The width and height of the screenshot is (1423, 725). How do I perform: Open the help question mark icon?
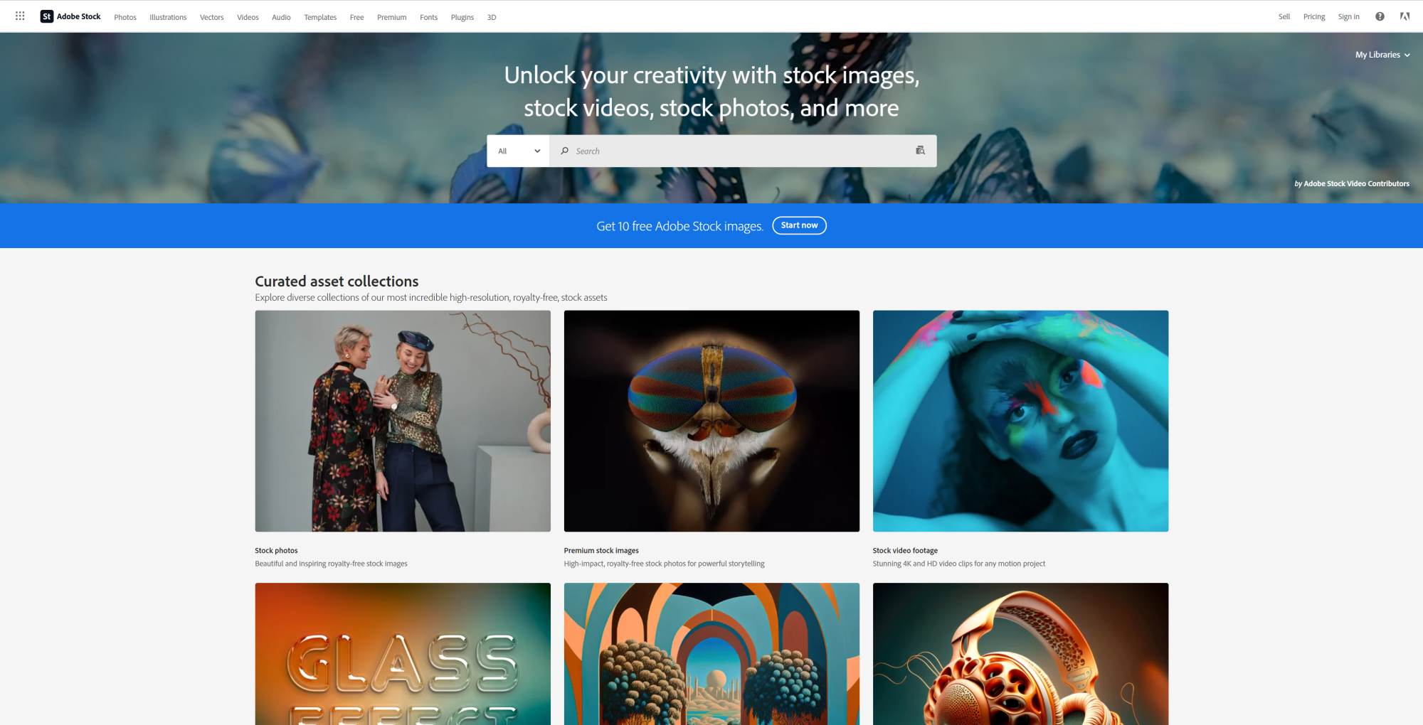[1380, 16]
